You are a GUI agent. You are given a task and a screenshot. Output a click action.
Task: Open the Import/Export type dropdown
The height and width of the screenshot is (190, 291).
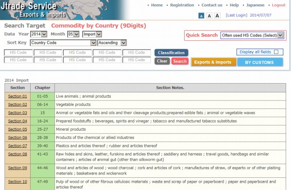[x=92, y=34]
